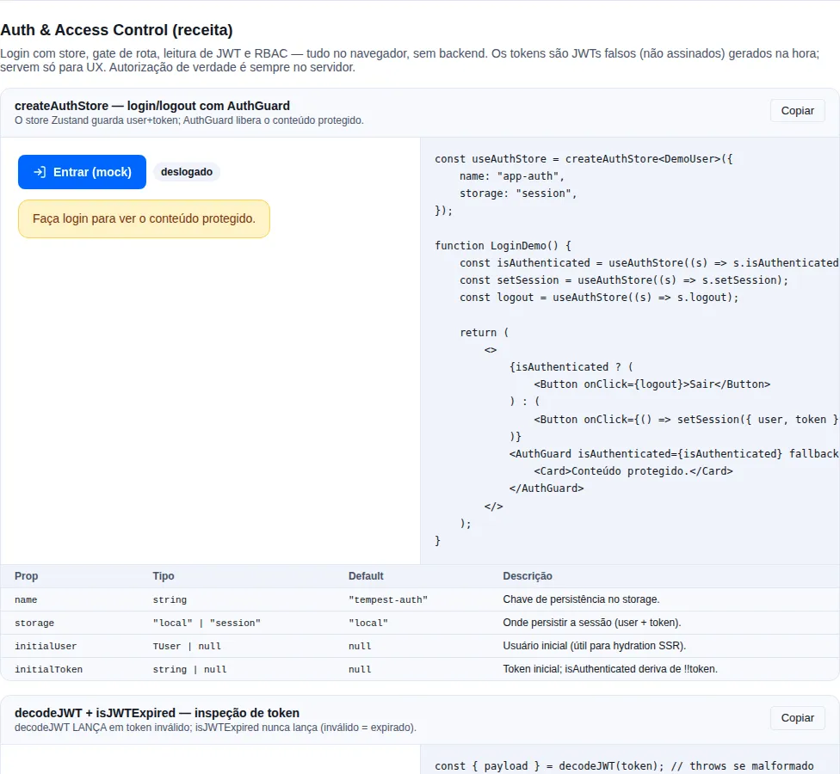Select the "initialUser" prop cell
840x774 pixels.
tap(46, 646)
